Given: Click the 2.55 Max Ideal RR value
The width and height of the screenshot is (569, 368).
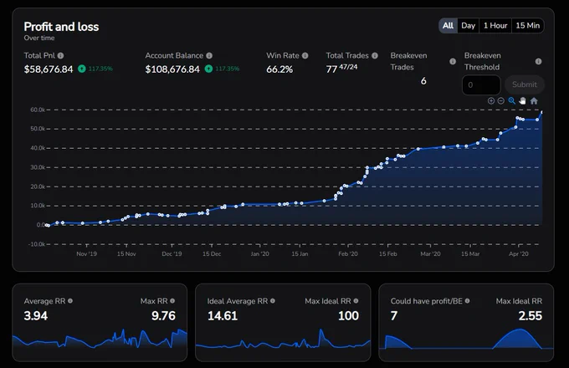Looking at the screenshot, I should [x=531, y=316].
